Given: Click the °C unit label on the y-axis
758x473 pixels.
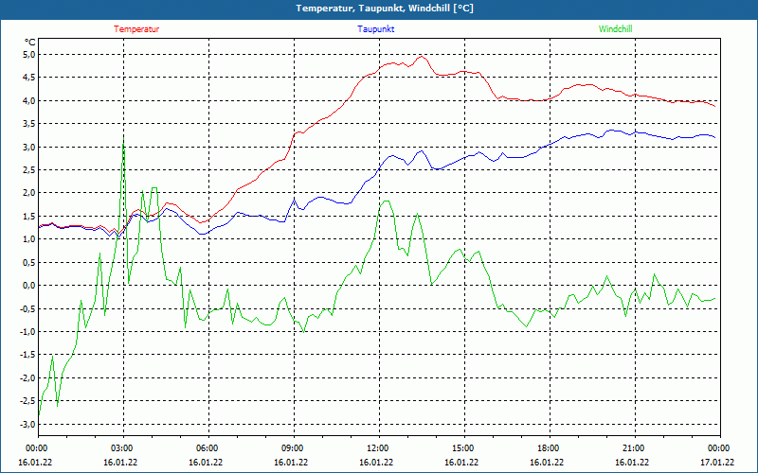Looking at the screenshot, I should pyautogui.click(x=30, y=43).
